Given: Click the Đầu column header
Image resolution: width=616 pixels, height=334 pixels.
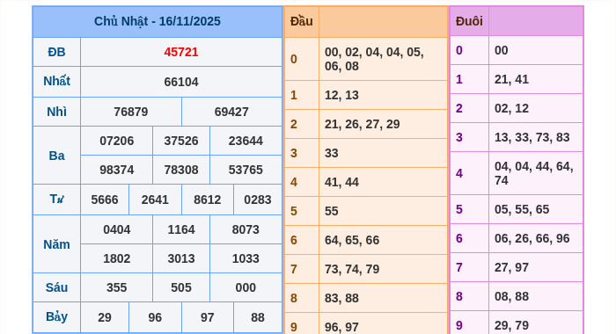Looking at the screenshot, I should click(x=301, y=21).
